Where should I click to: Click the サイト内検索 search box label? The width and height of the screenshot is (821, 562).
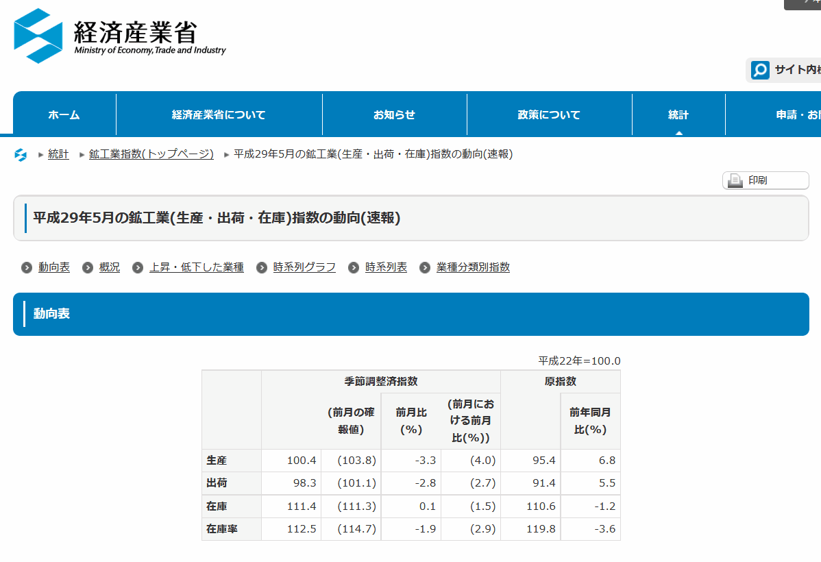tap(798, 70)
